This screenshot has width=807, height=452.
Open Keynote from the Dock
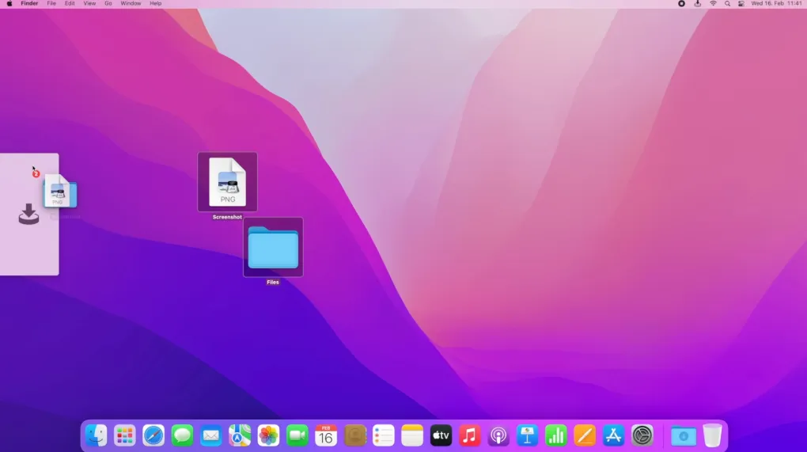pyautogui.click(x=527, y=435)
